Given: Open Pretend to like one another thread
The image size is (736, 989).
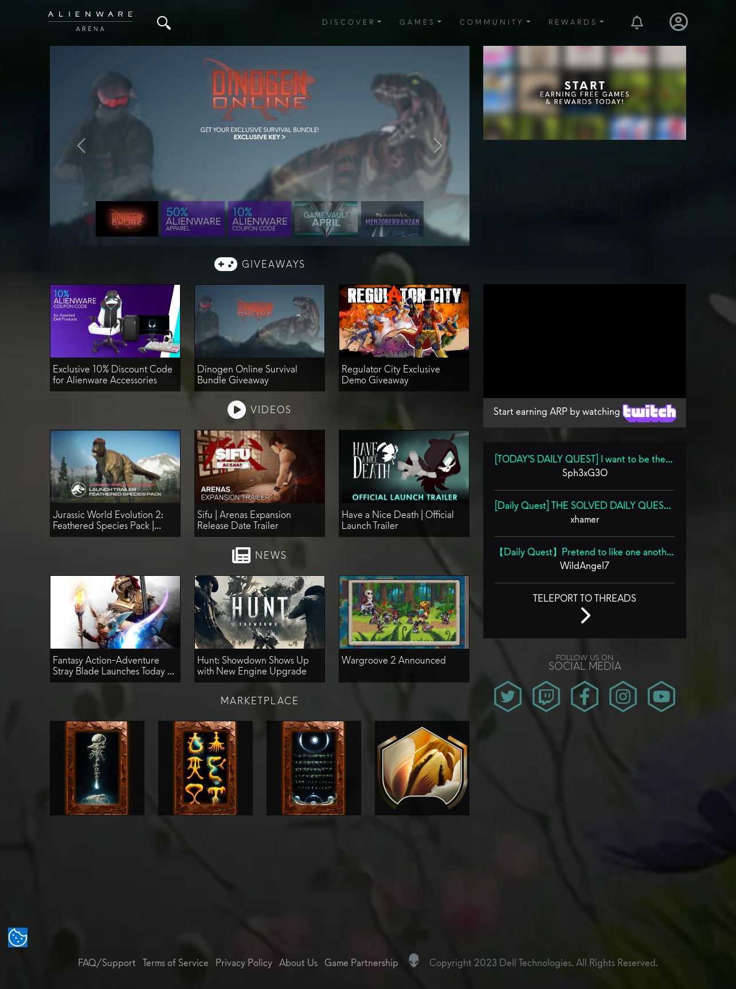Looking at the screenshot, I should point(585,552).
